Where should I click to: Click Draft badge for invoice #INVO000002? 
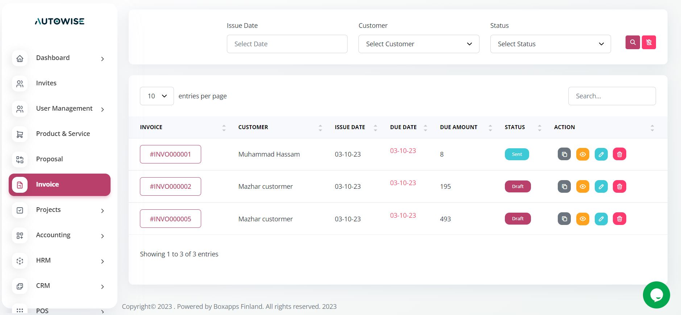click(x=518, y=186)
